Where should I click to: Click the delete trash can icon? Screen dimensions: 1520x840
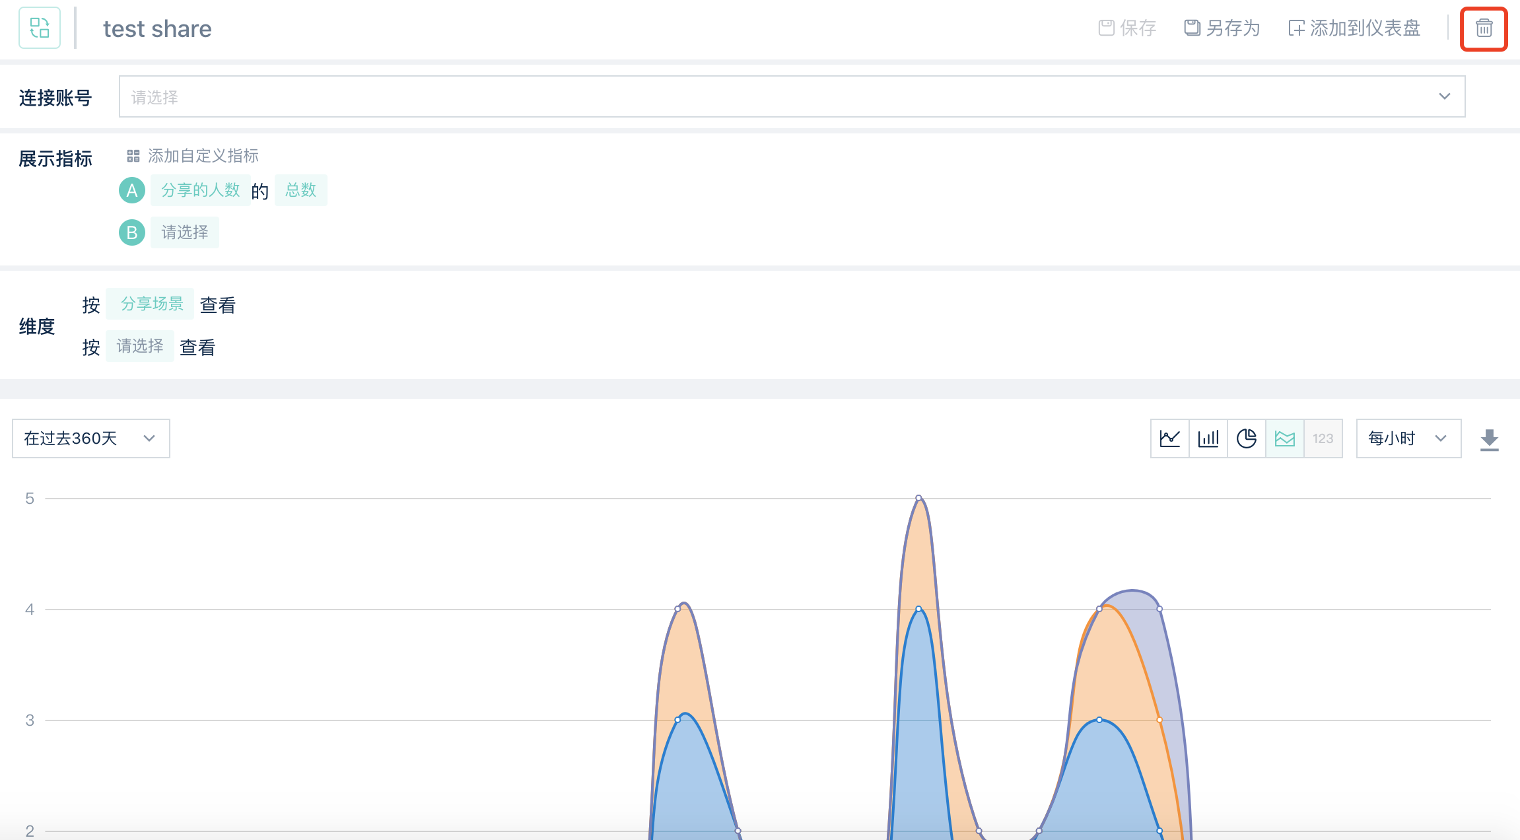coord(1484,28)
